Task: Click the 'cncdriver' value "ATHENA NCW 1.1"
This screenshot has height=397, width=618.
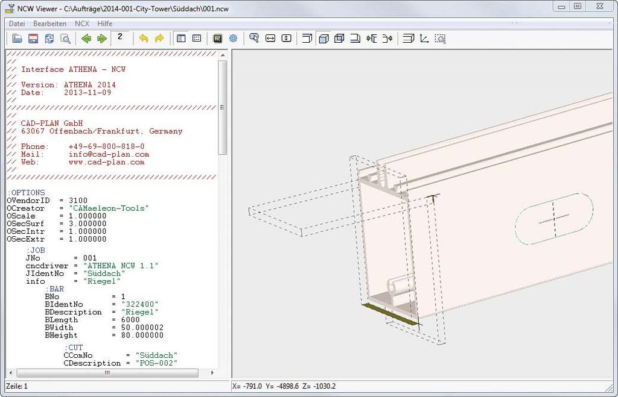Action: point(121,266)
